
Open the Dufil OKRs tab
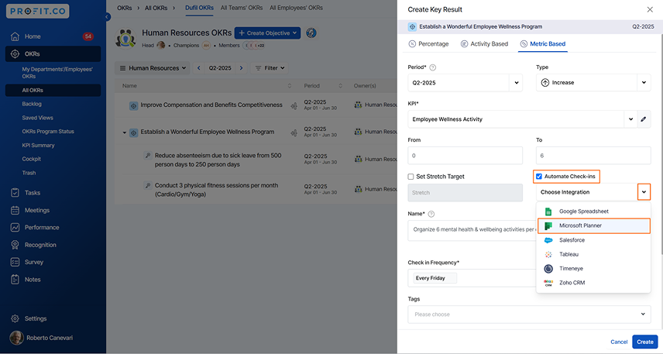pyautogui.click(x=199, y=8)
